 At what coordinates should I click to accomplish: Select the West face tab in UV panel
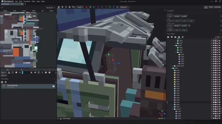click(34, 11)
